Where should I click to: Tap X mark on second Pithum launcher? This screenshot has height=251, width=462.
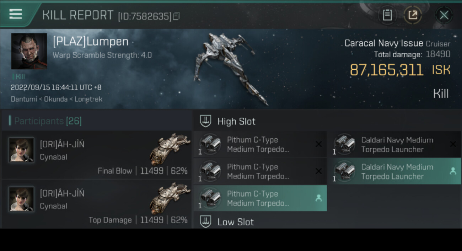[x=318, y=171]
